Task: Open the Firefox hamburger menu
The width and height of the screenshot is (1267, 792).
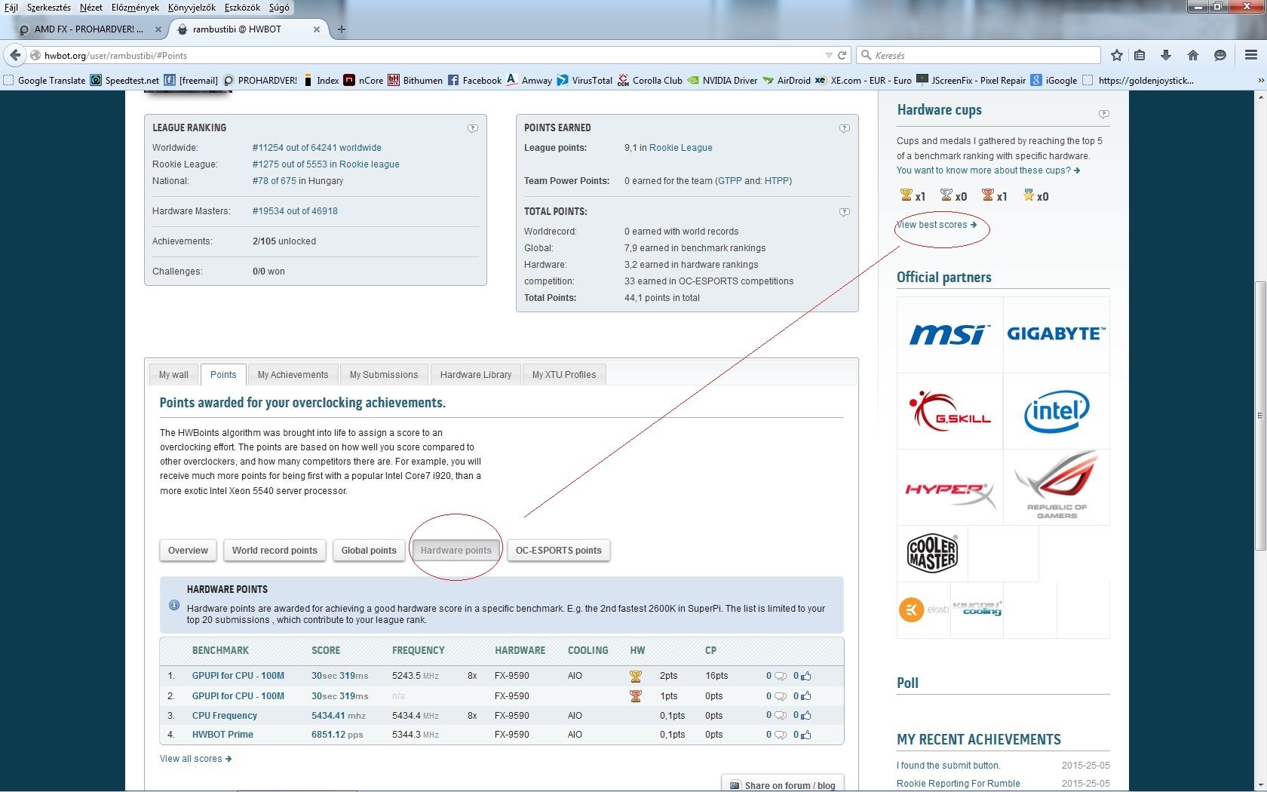Action: (1250, 55)
